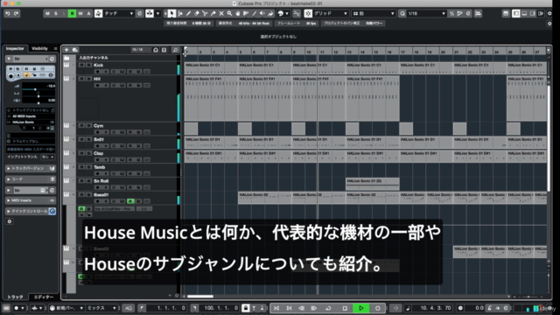Open Inspector settings gear icon
This screenshot has width=560, height=315.
point(10,221)
